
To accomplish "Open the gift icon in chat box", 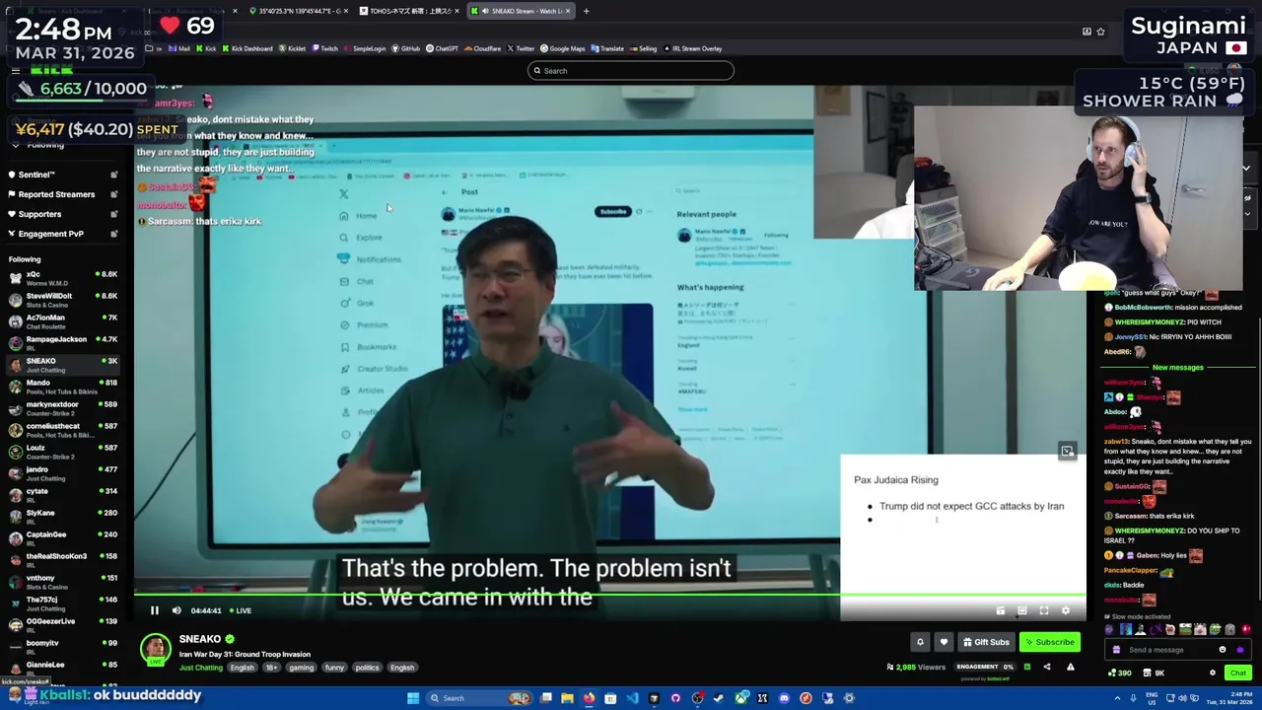I will tap(1116, 650).
